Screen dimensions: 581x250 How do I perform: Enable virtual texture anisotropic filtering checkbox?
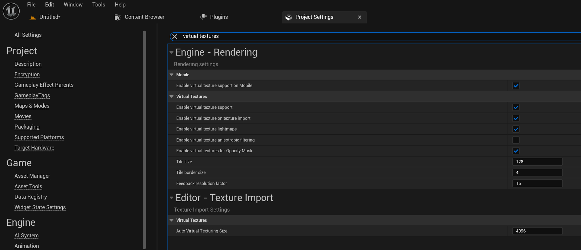(516, 140)
